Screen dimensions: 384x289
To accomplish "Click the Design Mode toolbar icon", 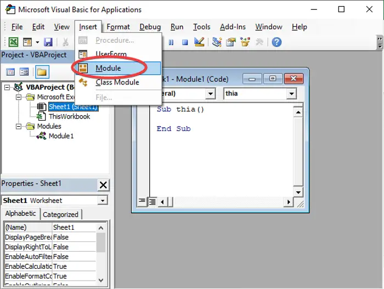I will [199, 42].
